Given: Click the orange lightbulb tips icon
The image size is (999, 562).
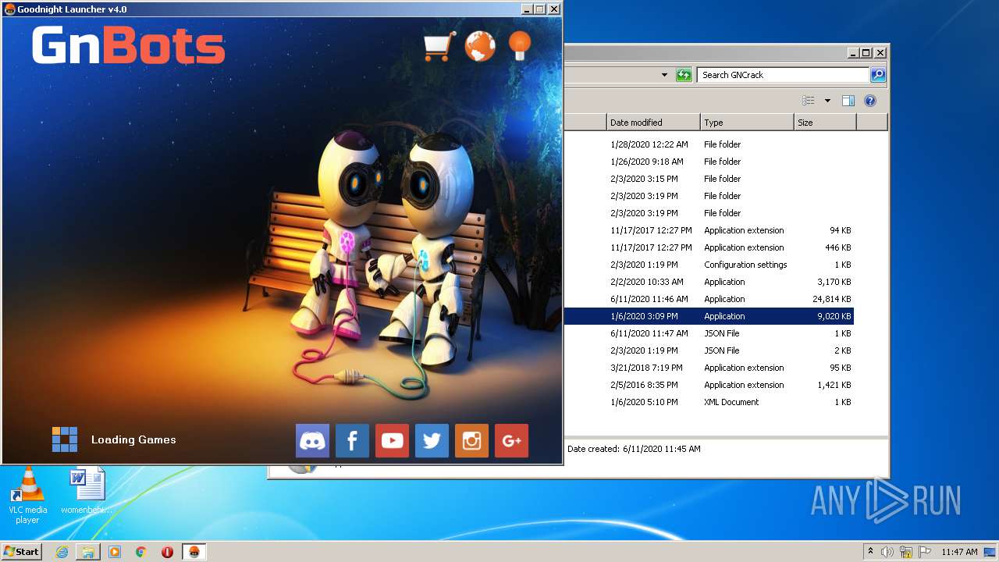Looking at the screenshot, I should 520,45.
